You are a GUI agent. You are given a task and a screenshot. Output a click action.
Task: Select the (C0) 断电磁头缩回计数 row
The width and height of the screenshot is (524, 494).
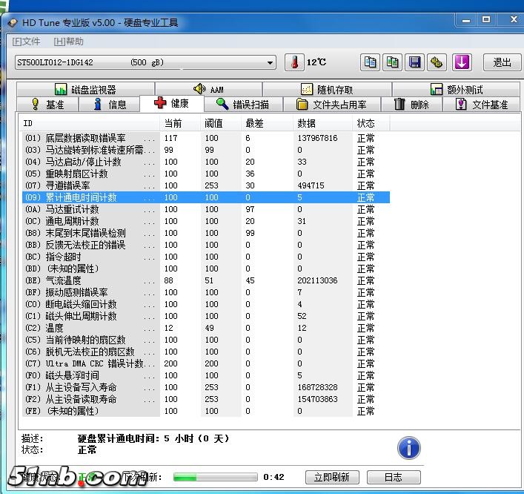206,304
